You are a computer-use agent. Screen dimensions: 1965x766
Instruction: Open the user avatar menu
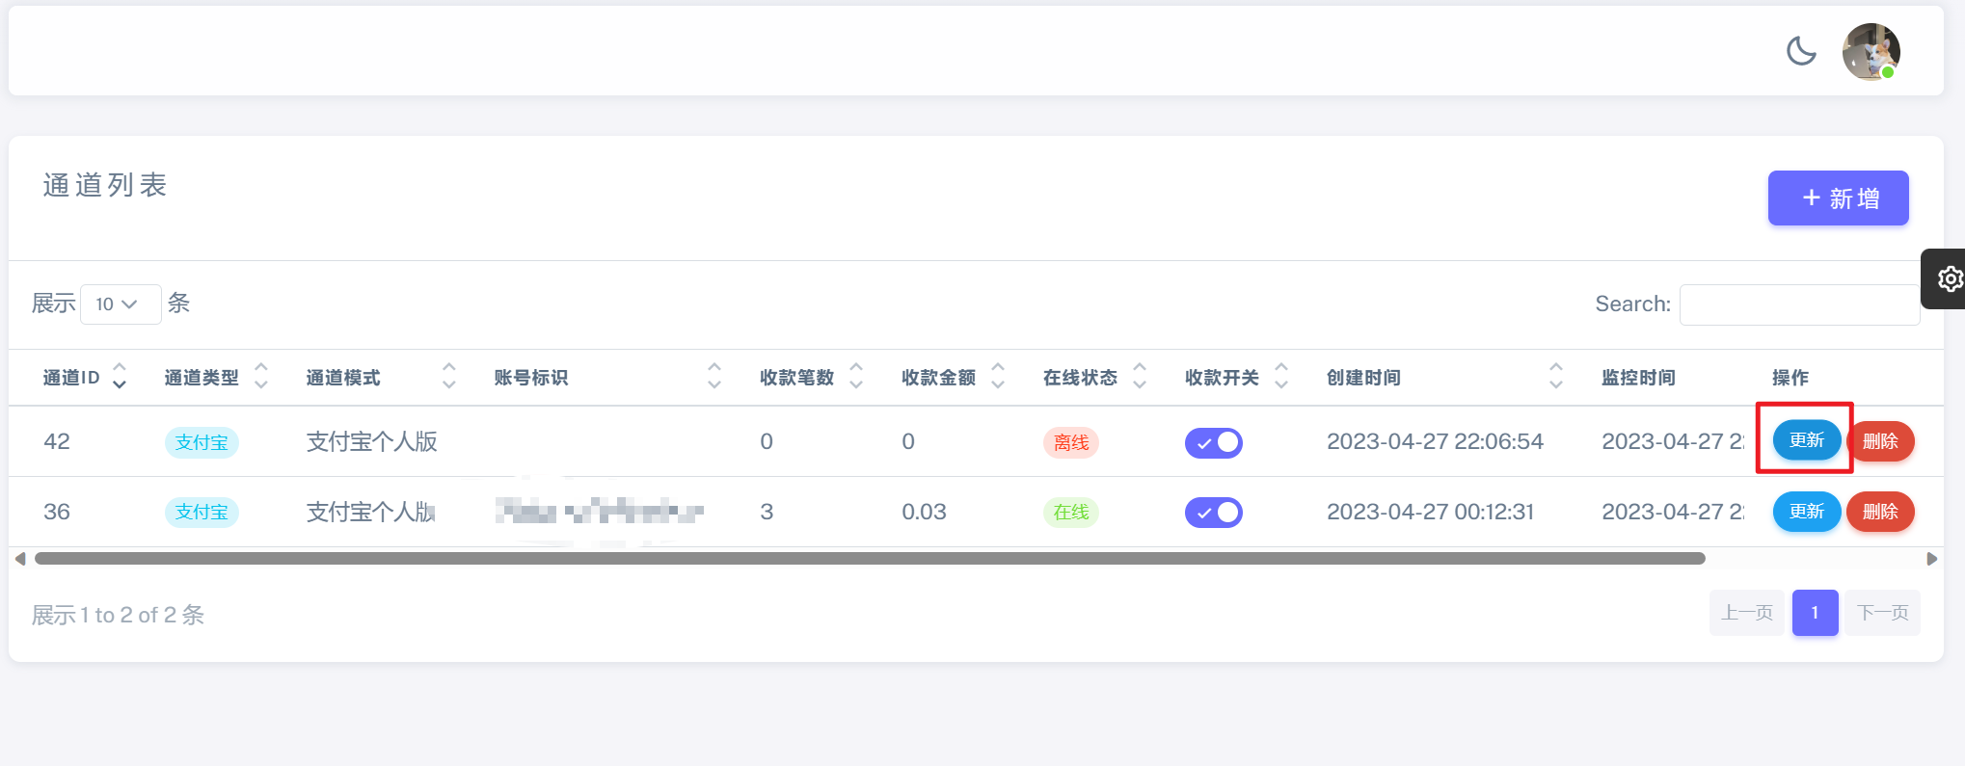tap(1870, 52)
